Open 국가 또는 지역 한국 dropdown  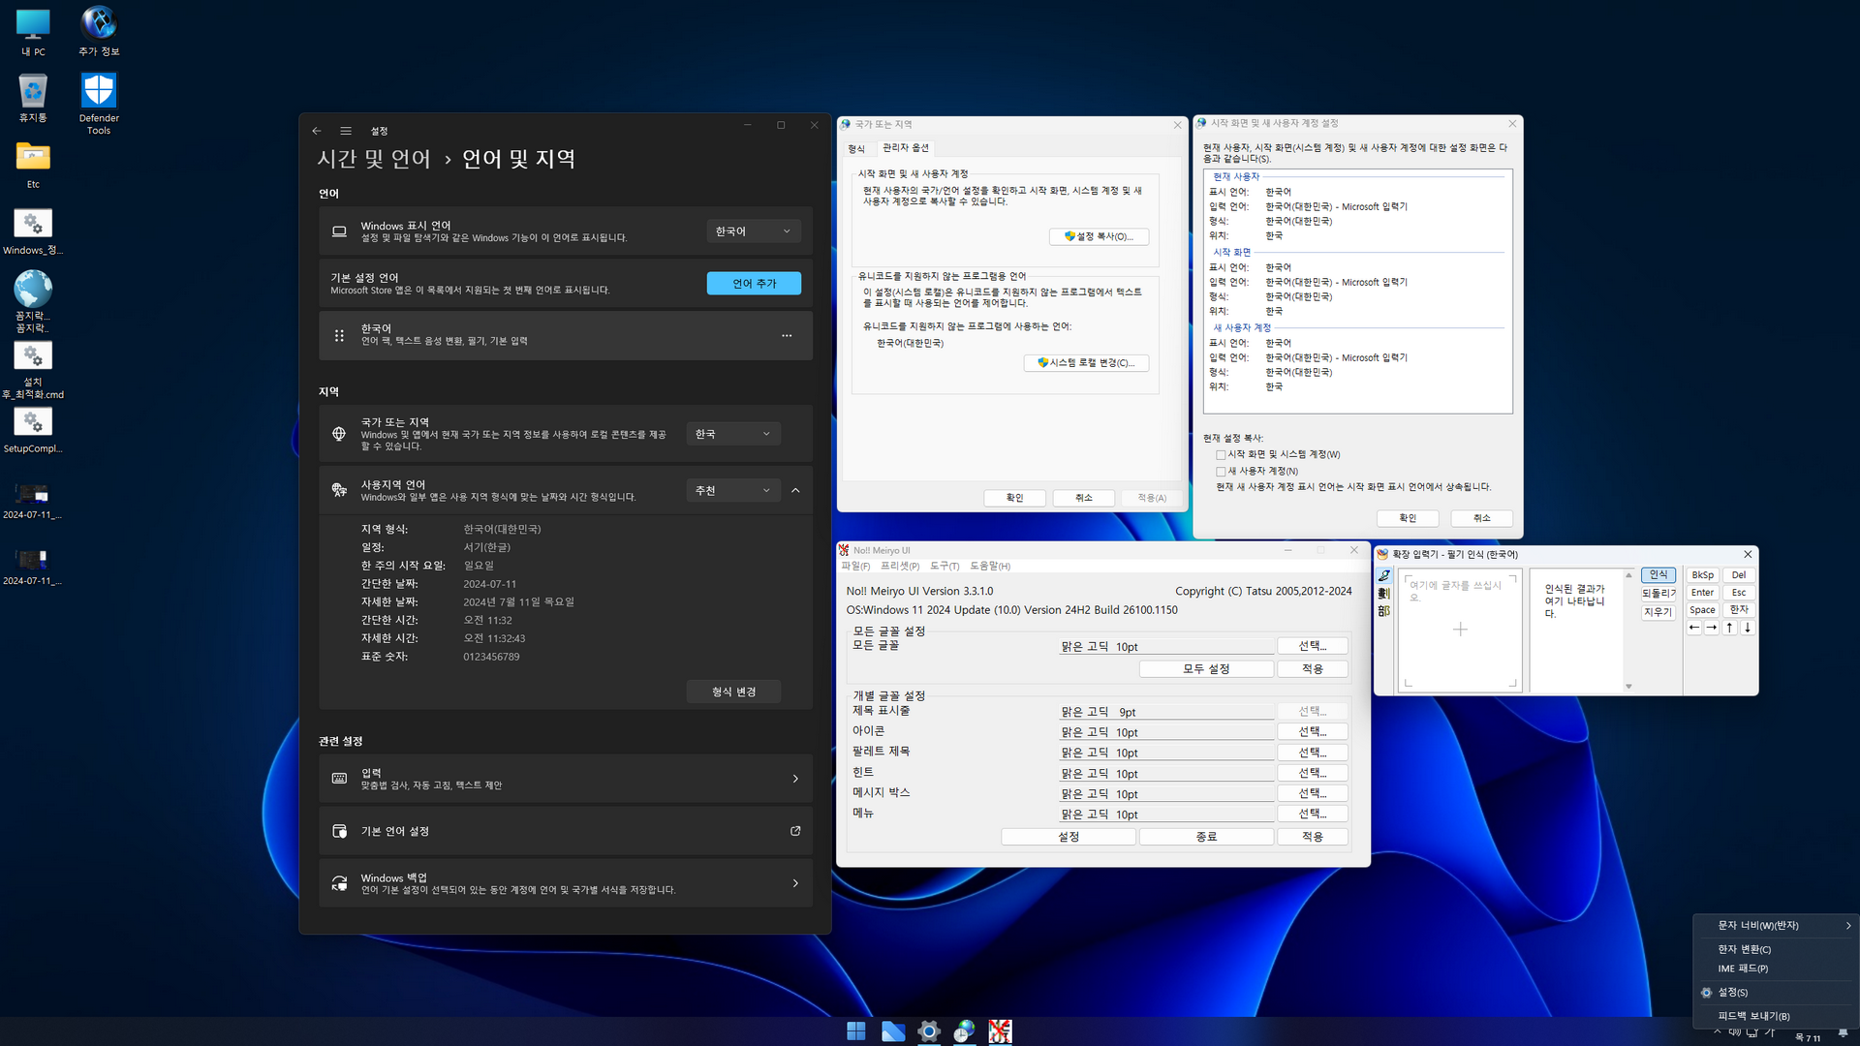(732, 434)
